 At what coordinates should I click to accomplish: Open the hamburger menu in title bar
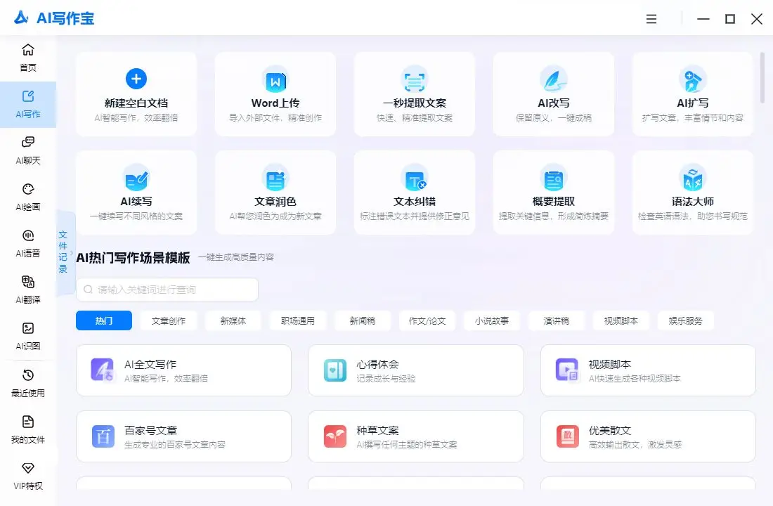click(651, 19)
